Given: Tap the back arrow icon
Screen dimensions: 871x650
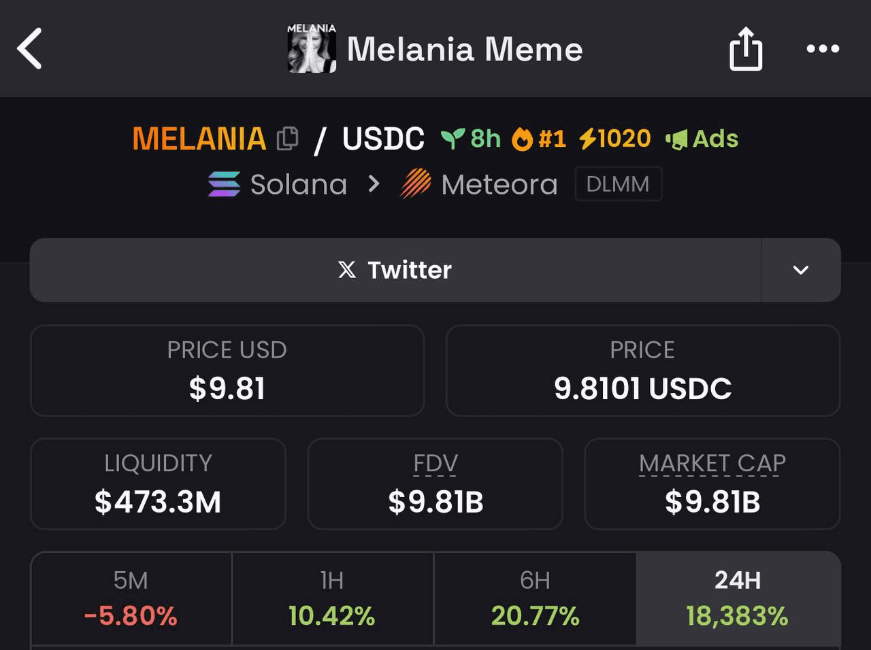Looking at the screenshot, I should pyautogui.click(x=30, y=48).
